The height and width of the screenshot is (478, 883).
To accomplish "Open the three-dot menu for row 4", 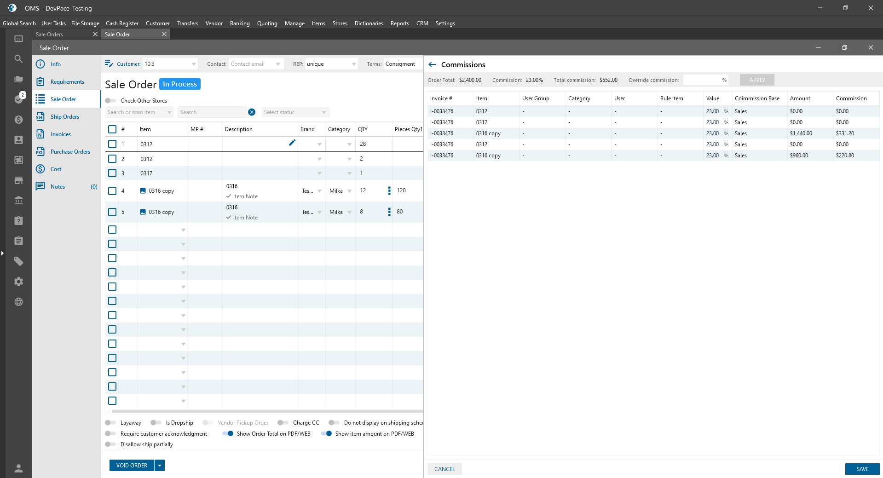I will (x=389, y=190).
